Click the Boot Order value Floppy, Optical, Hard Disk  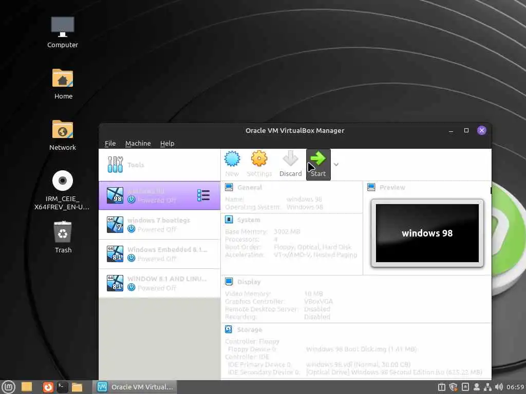click(x=312, y=247)
